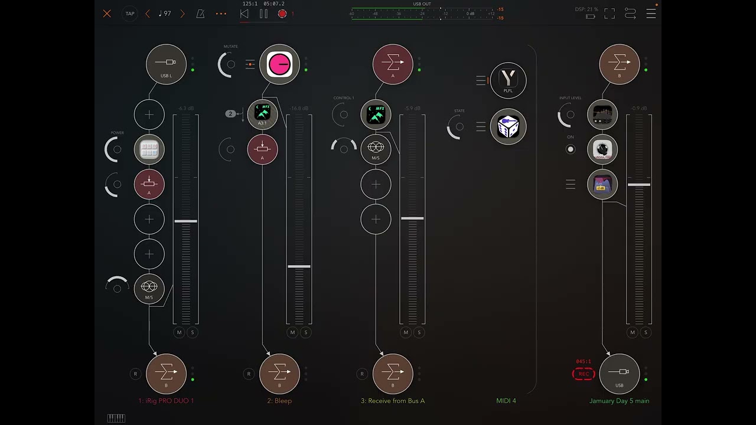Open the USB output node on main channel
The image size is (756, 425).
click(x=620, y=374)
